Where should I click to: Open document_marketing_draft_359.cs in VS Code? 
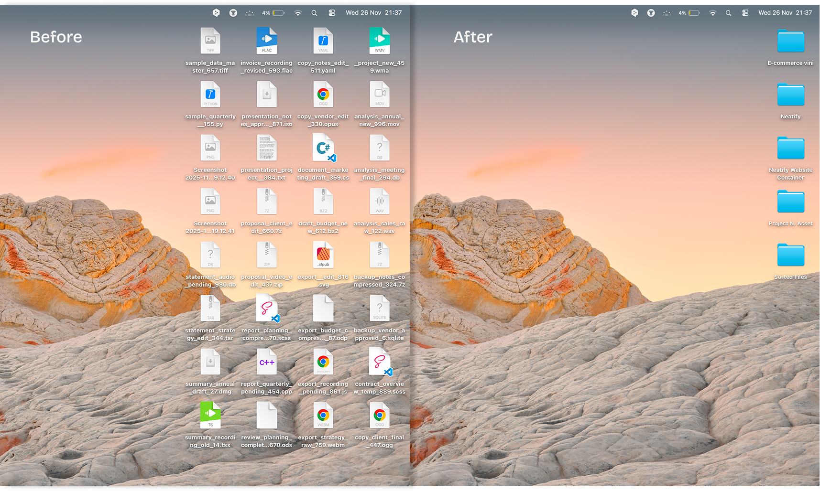point(323,148)
